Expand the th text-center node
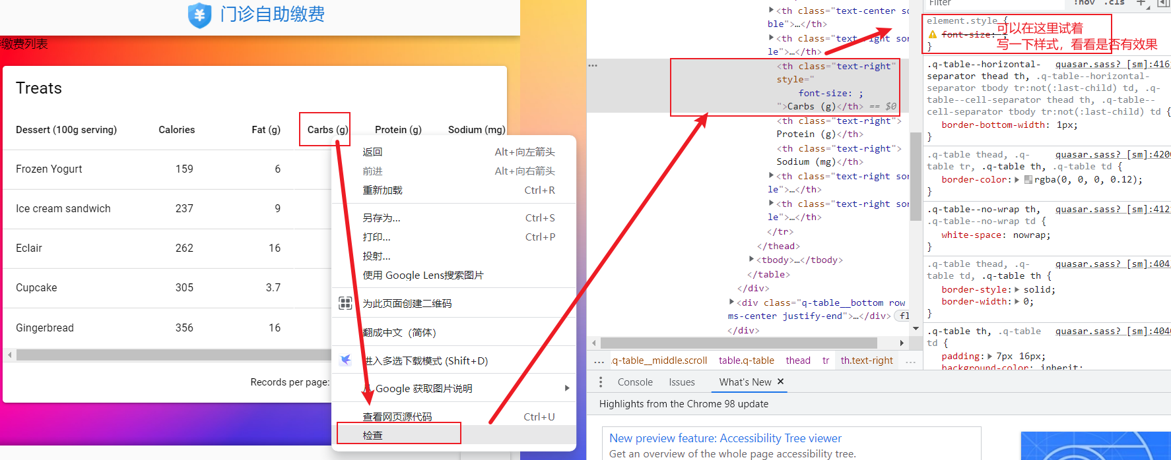 (771, 11)
